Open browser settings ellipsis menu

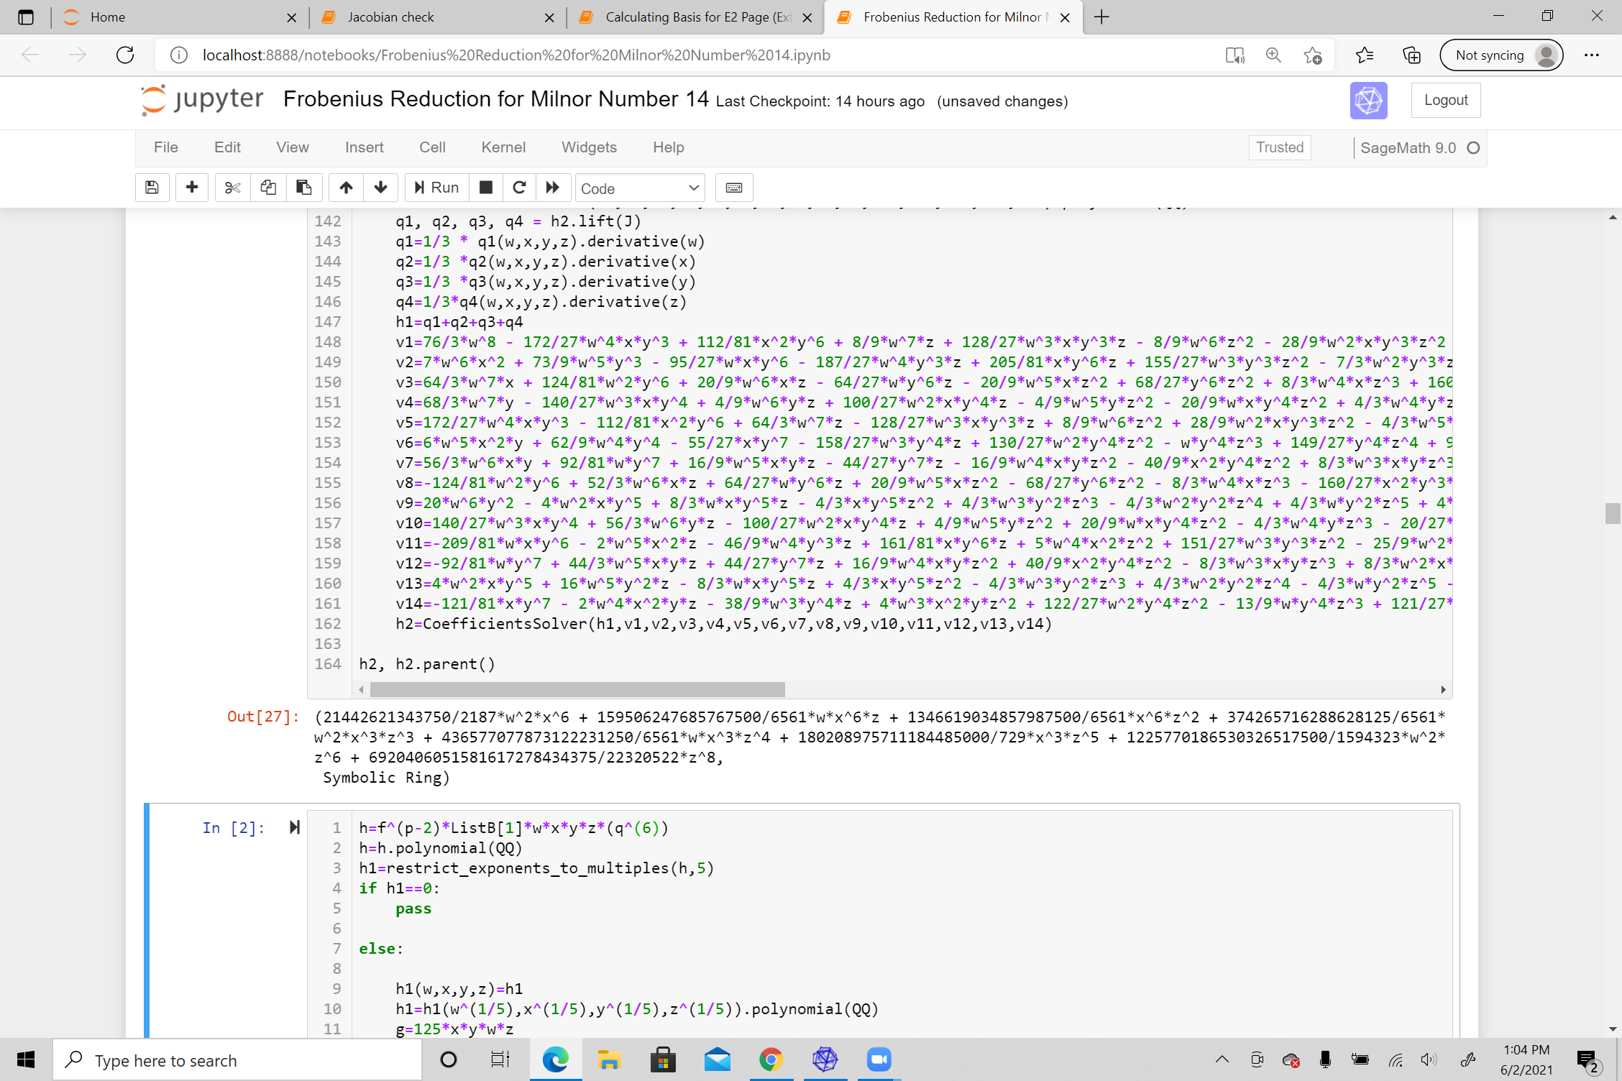tap(1592, 55)
